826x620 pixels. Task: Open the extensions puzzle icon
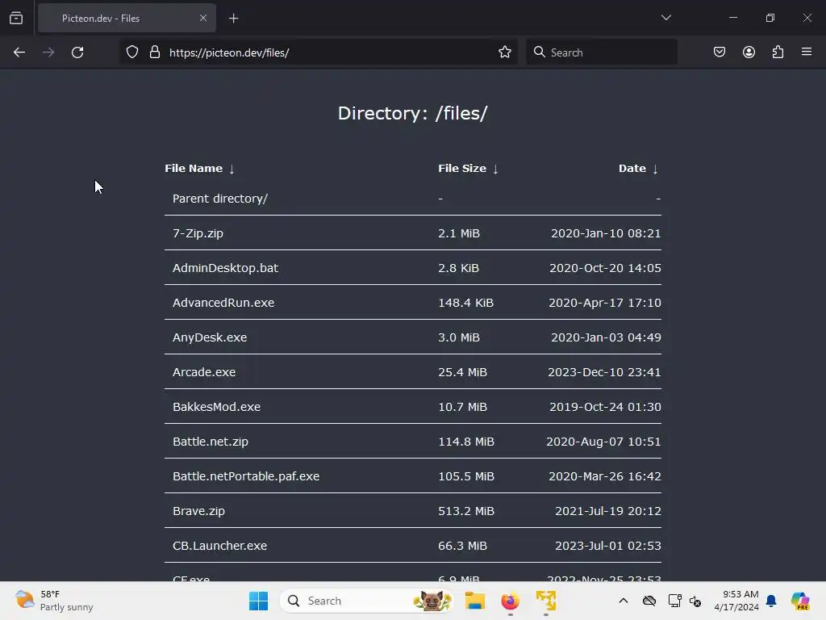tap(778, 52)
